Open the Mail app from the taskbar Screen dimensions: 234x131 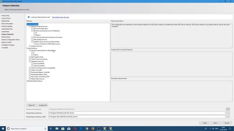tap(69, 128)
